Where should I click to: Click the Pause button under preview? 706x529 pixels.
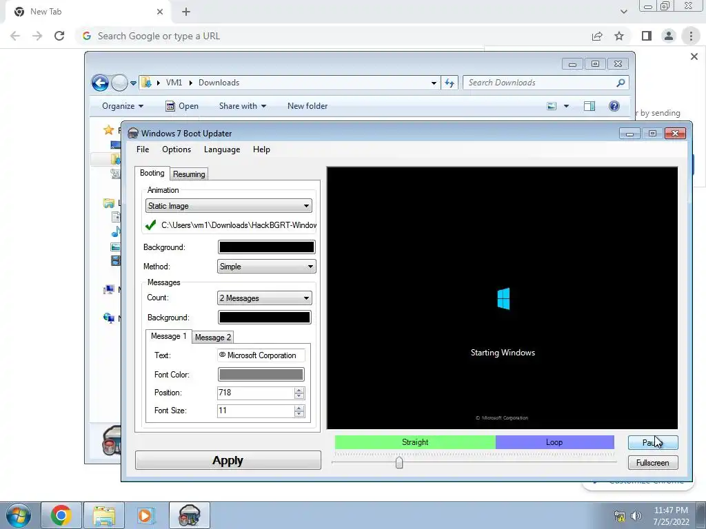tap(653, 443)
